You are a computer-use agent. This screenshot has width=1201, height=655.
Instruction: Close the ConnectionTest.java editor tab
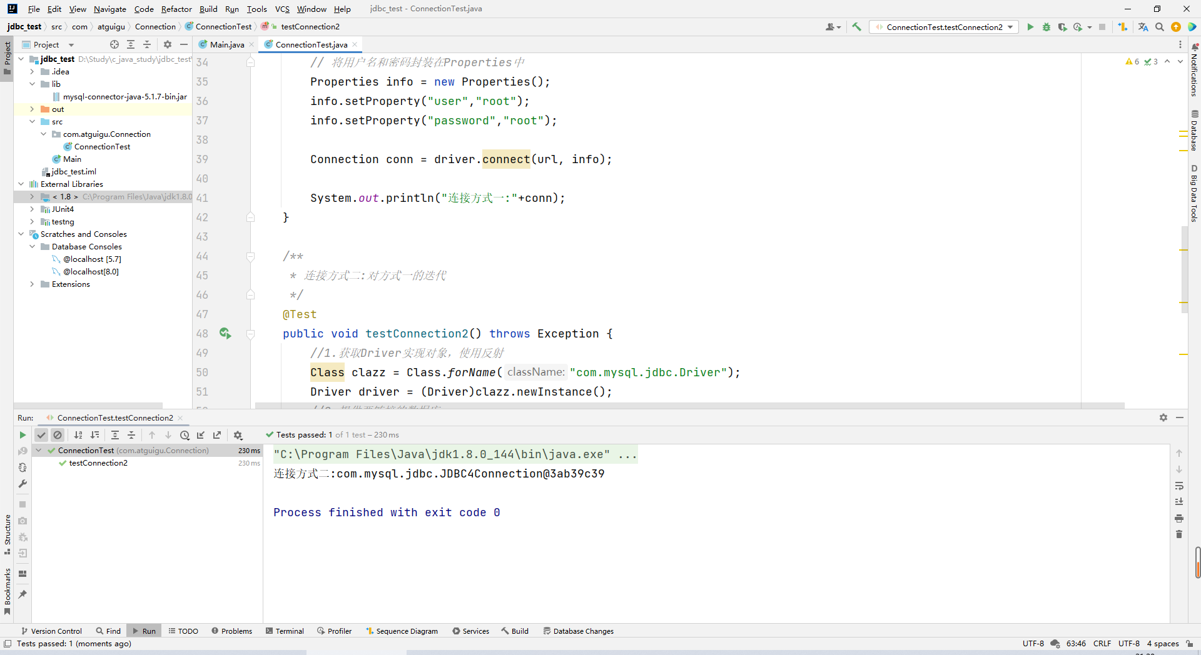(x=355, y=44)
